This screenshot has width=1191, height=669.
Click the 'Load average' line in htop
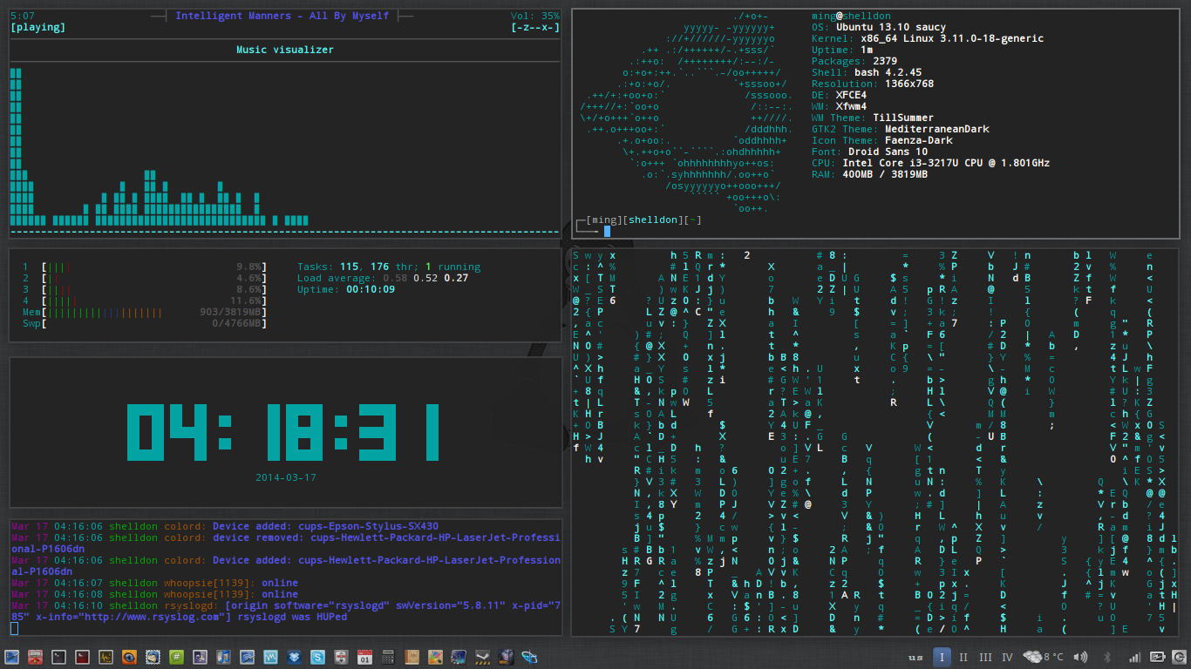tap(383, 278)
